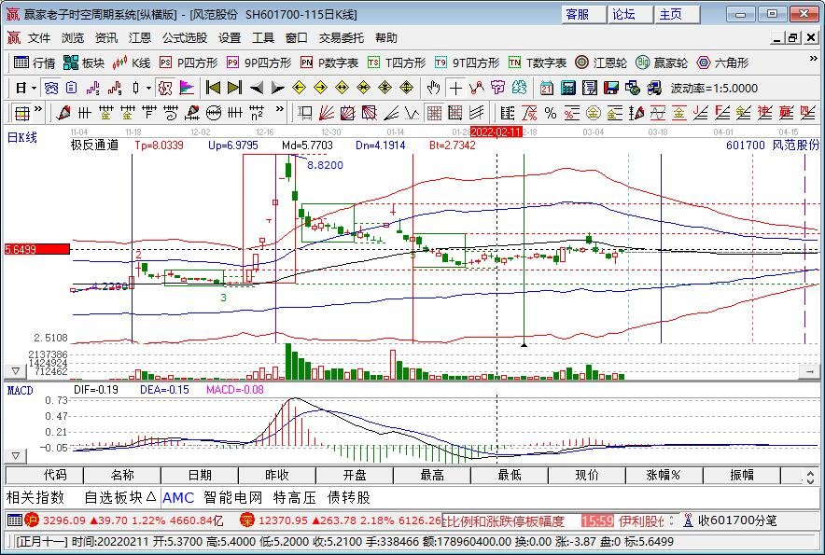
Task: Click the 涨幅% column header
Action: [x=664, y=476]
